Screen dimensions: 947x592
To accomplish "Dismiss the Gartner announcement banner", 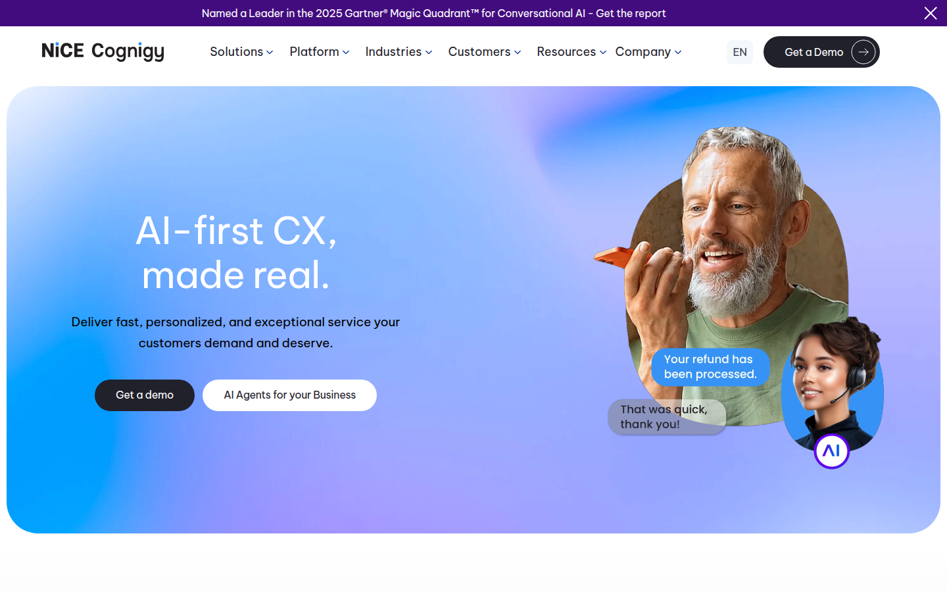I will click(931, 13).
